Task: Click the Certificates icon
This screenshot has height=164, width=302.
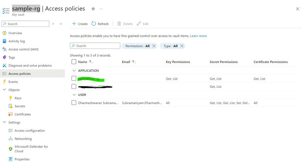Action: 11,114
